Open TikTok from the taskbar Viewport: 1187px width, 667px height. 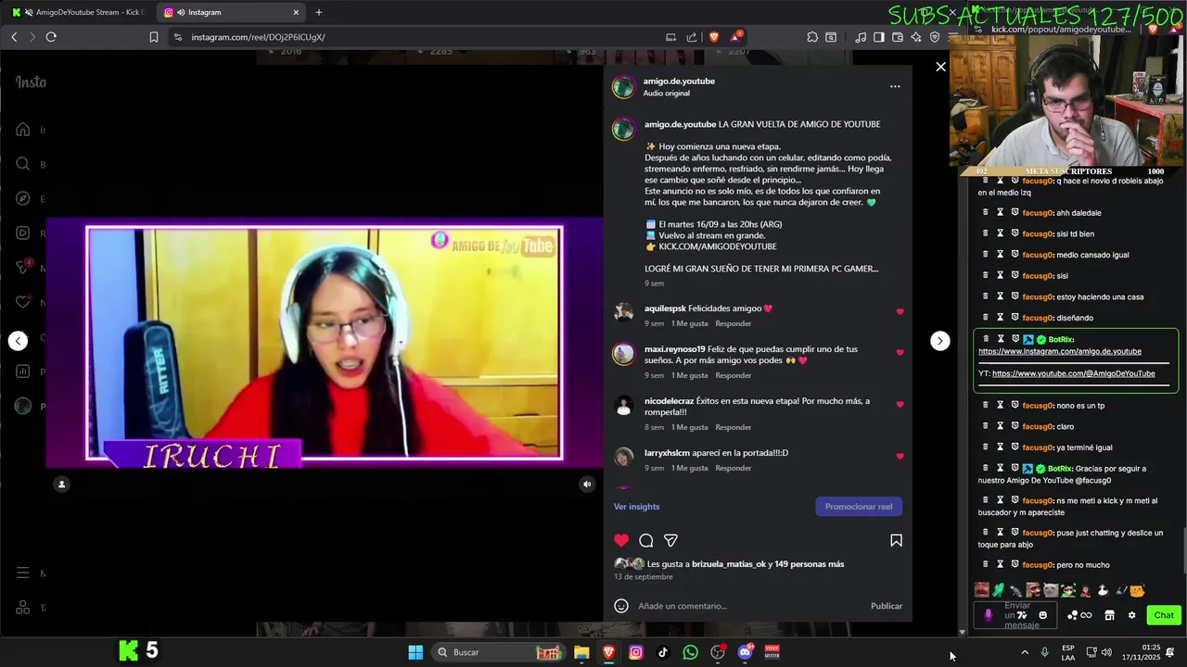pyautogui.click(x=663, y=652)
